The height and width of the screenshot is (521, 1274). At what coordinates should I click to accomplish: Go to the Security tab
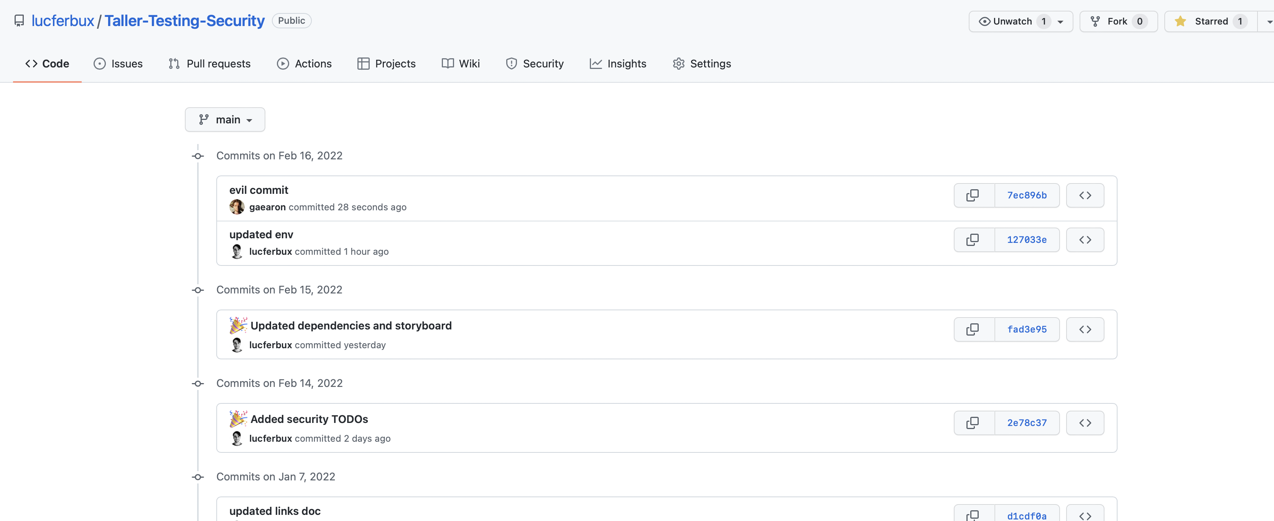click(x=535, y=64)
